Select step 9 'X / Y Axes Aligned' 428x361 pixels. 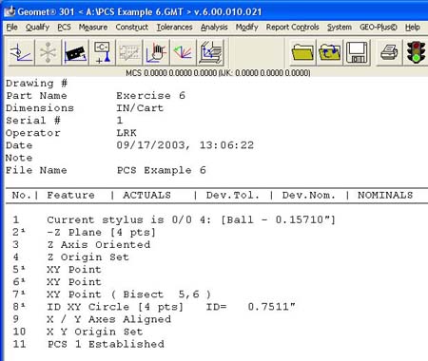click(x=108, y=319)
